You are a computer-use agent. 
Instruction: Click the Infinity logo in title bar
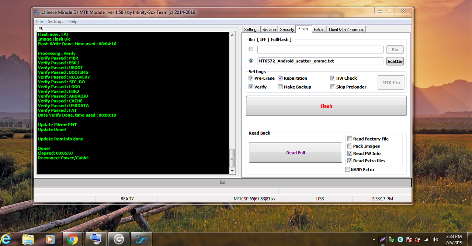pos(36,12)
